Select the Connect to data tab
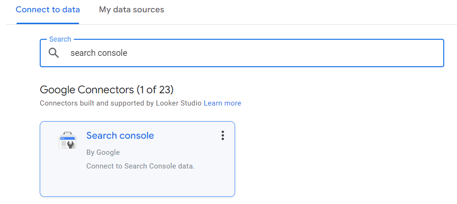 coord(48,9)
